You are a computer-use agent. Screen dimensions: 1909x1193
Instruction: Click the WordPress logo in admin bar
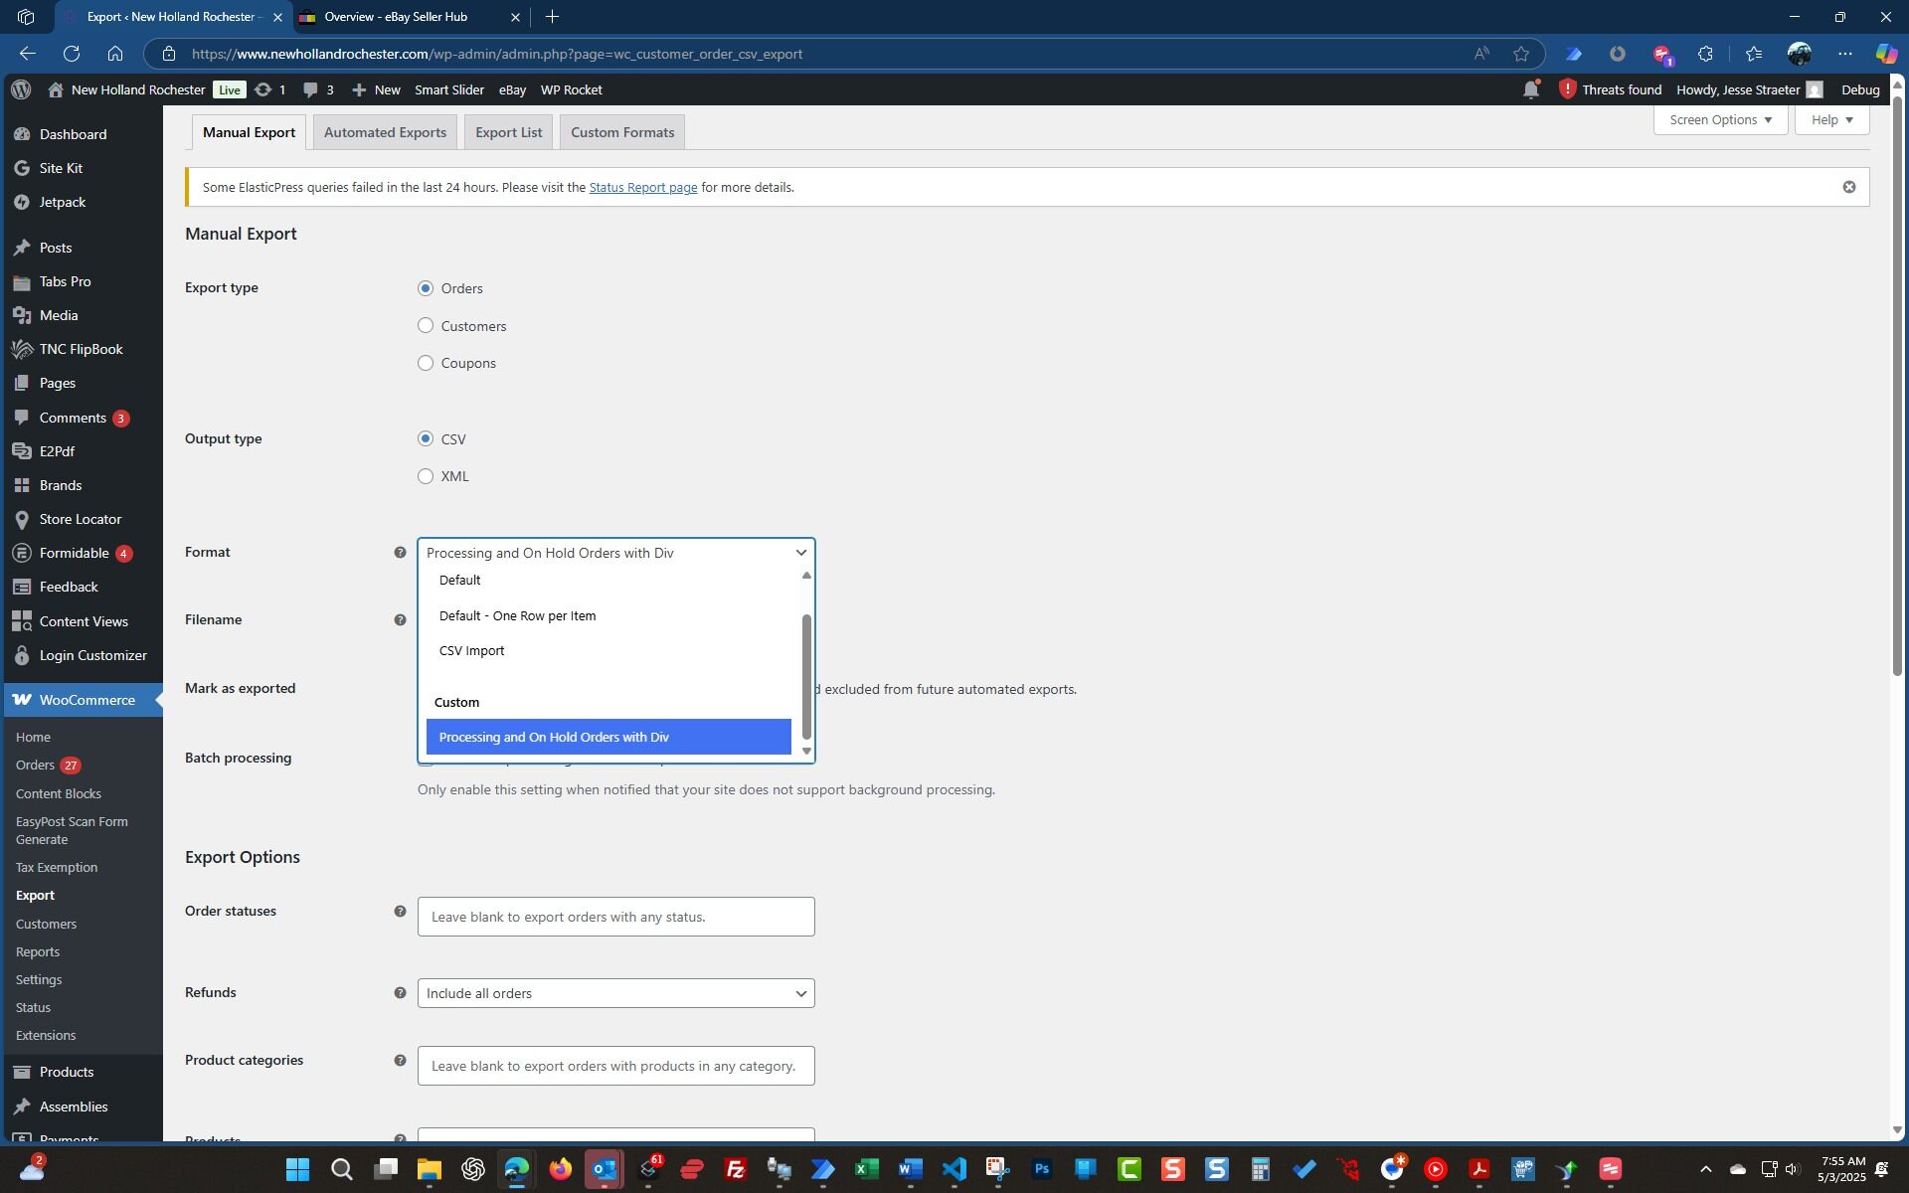tap(21, 89)
